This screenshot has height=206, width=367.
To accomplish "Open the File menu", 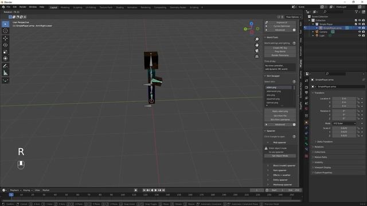I will pyautogui.click(x=9, y=7).
